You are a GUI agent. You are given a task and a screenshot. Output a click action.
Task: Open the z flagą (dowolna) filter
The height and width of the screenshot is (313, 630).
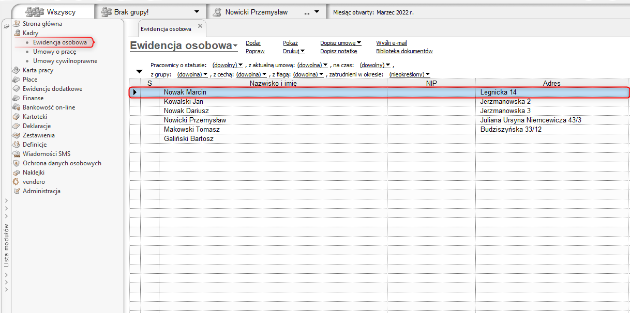[x=308, y=74]
